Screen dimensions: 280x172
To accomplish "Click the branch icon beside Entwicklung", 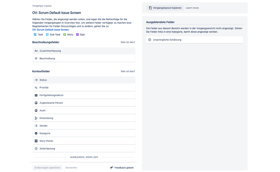I will pos(36,118).
